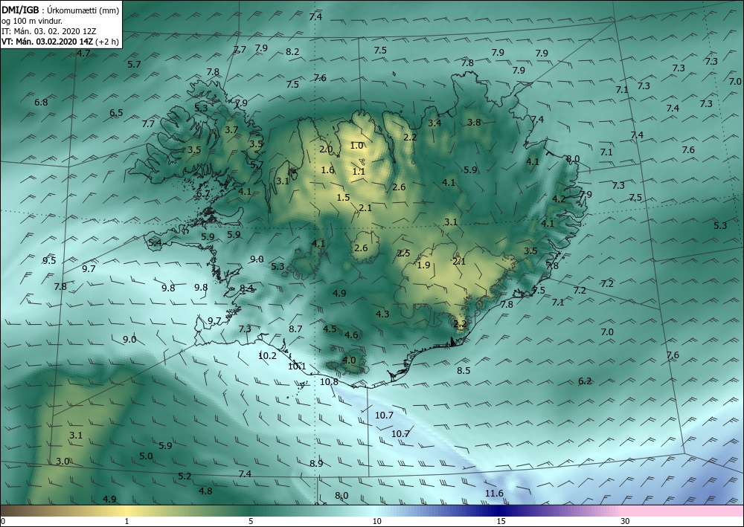Screen dimensions: 744x527
Task: Select the 10.8 value on the south coast
Action: [329, 381]
